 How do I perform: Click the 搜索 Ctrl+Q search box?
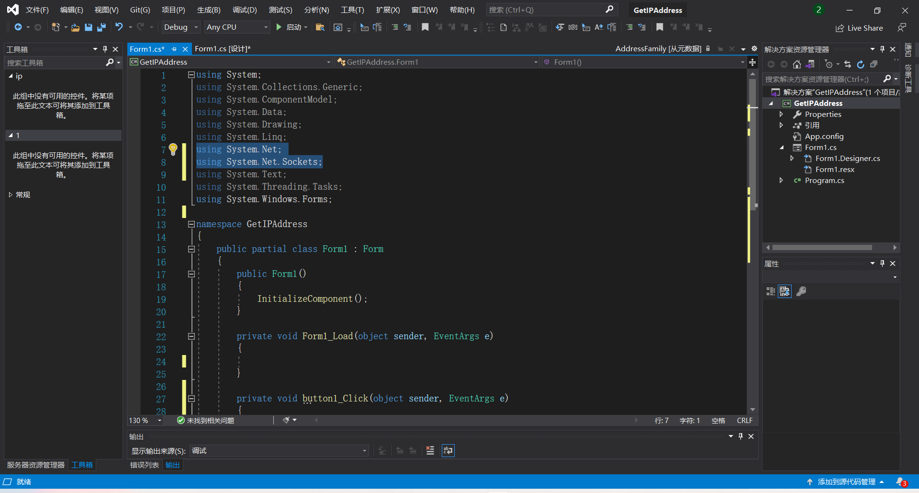tap(550, 10)
